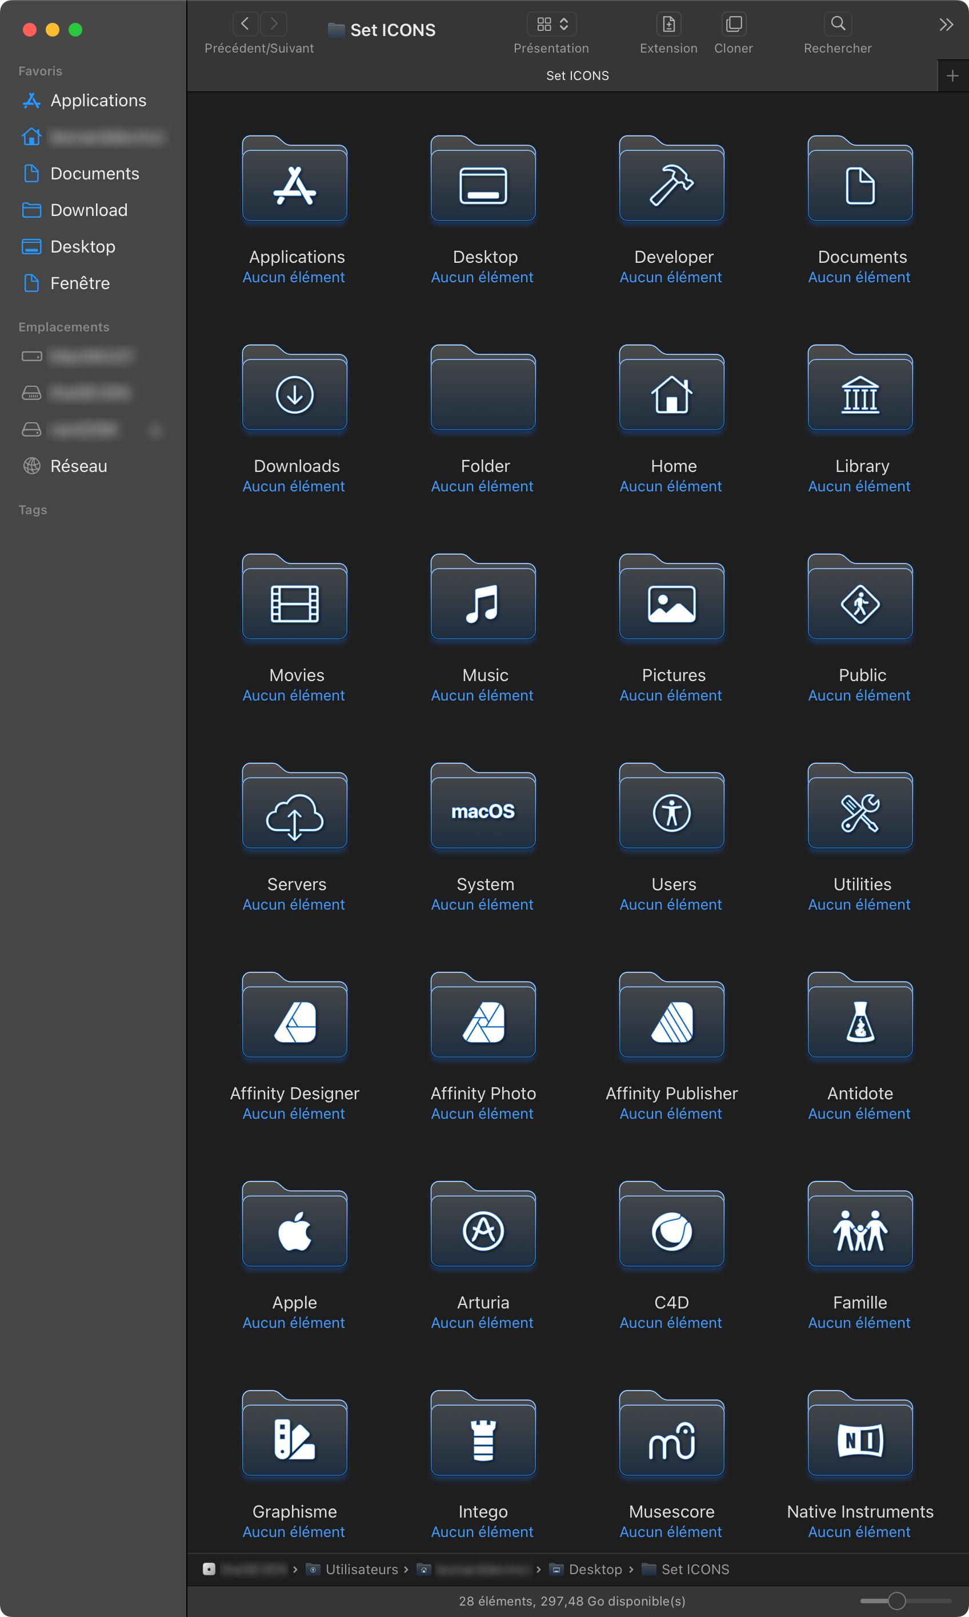Click the Cloner toolbar button
The image size is (969, 1617).
734,24
